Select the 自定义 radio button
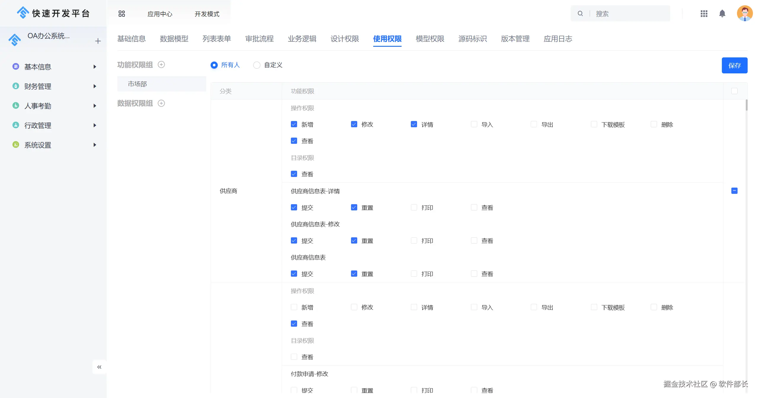Viewport: 758px width, 398px height. pyautogui.click(x=257, y=65)
